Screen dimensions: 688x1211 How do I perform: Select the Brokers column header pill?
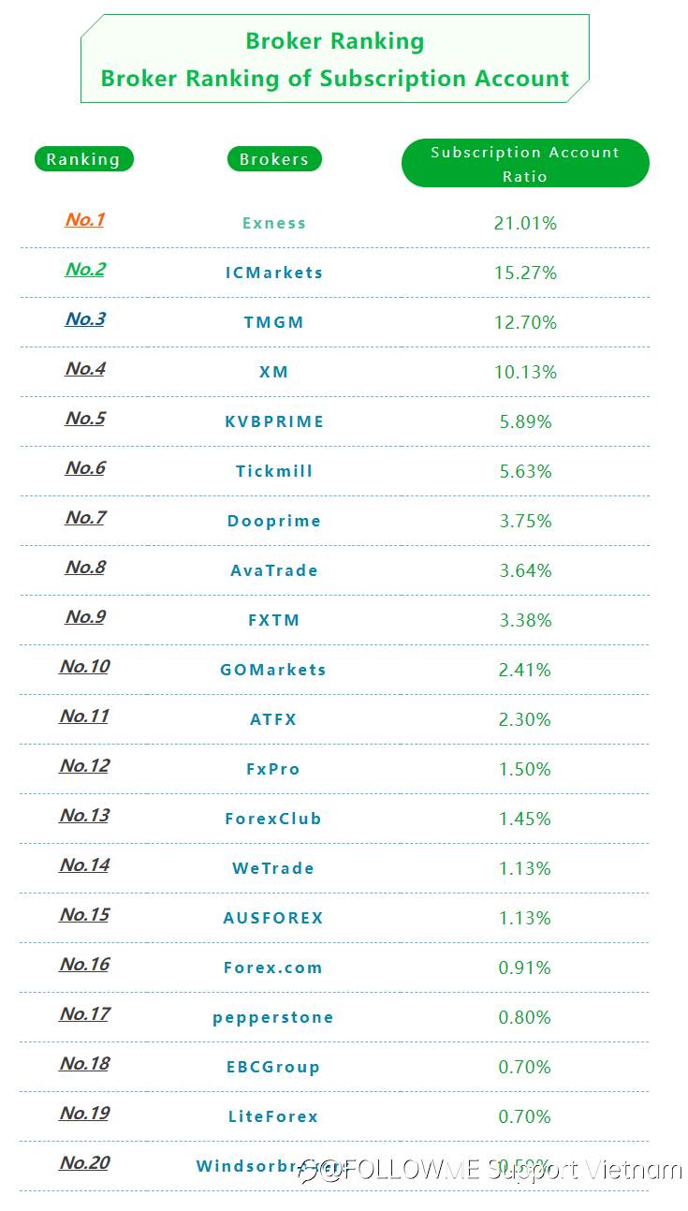(274, 159)
